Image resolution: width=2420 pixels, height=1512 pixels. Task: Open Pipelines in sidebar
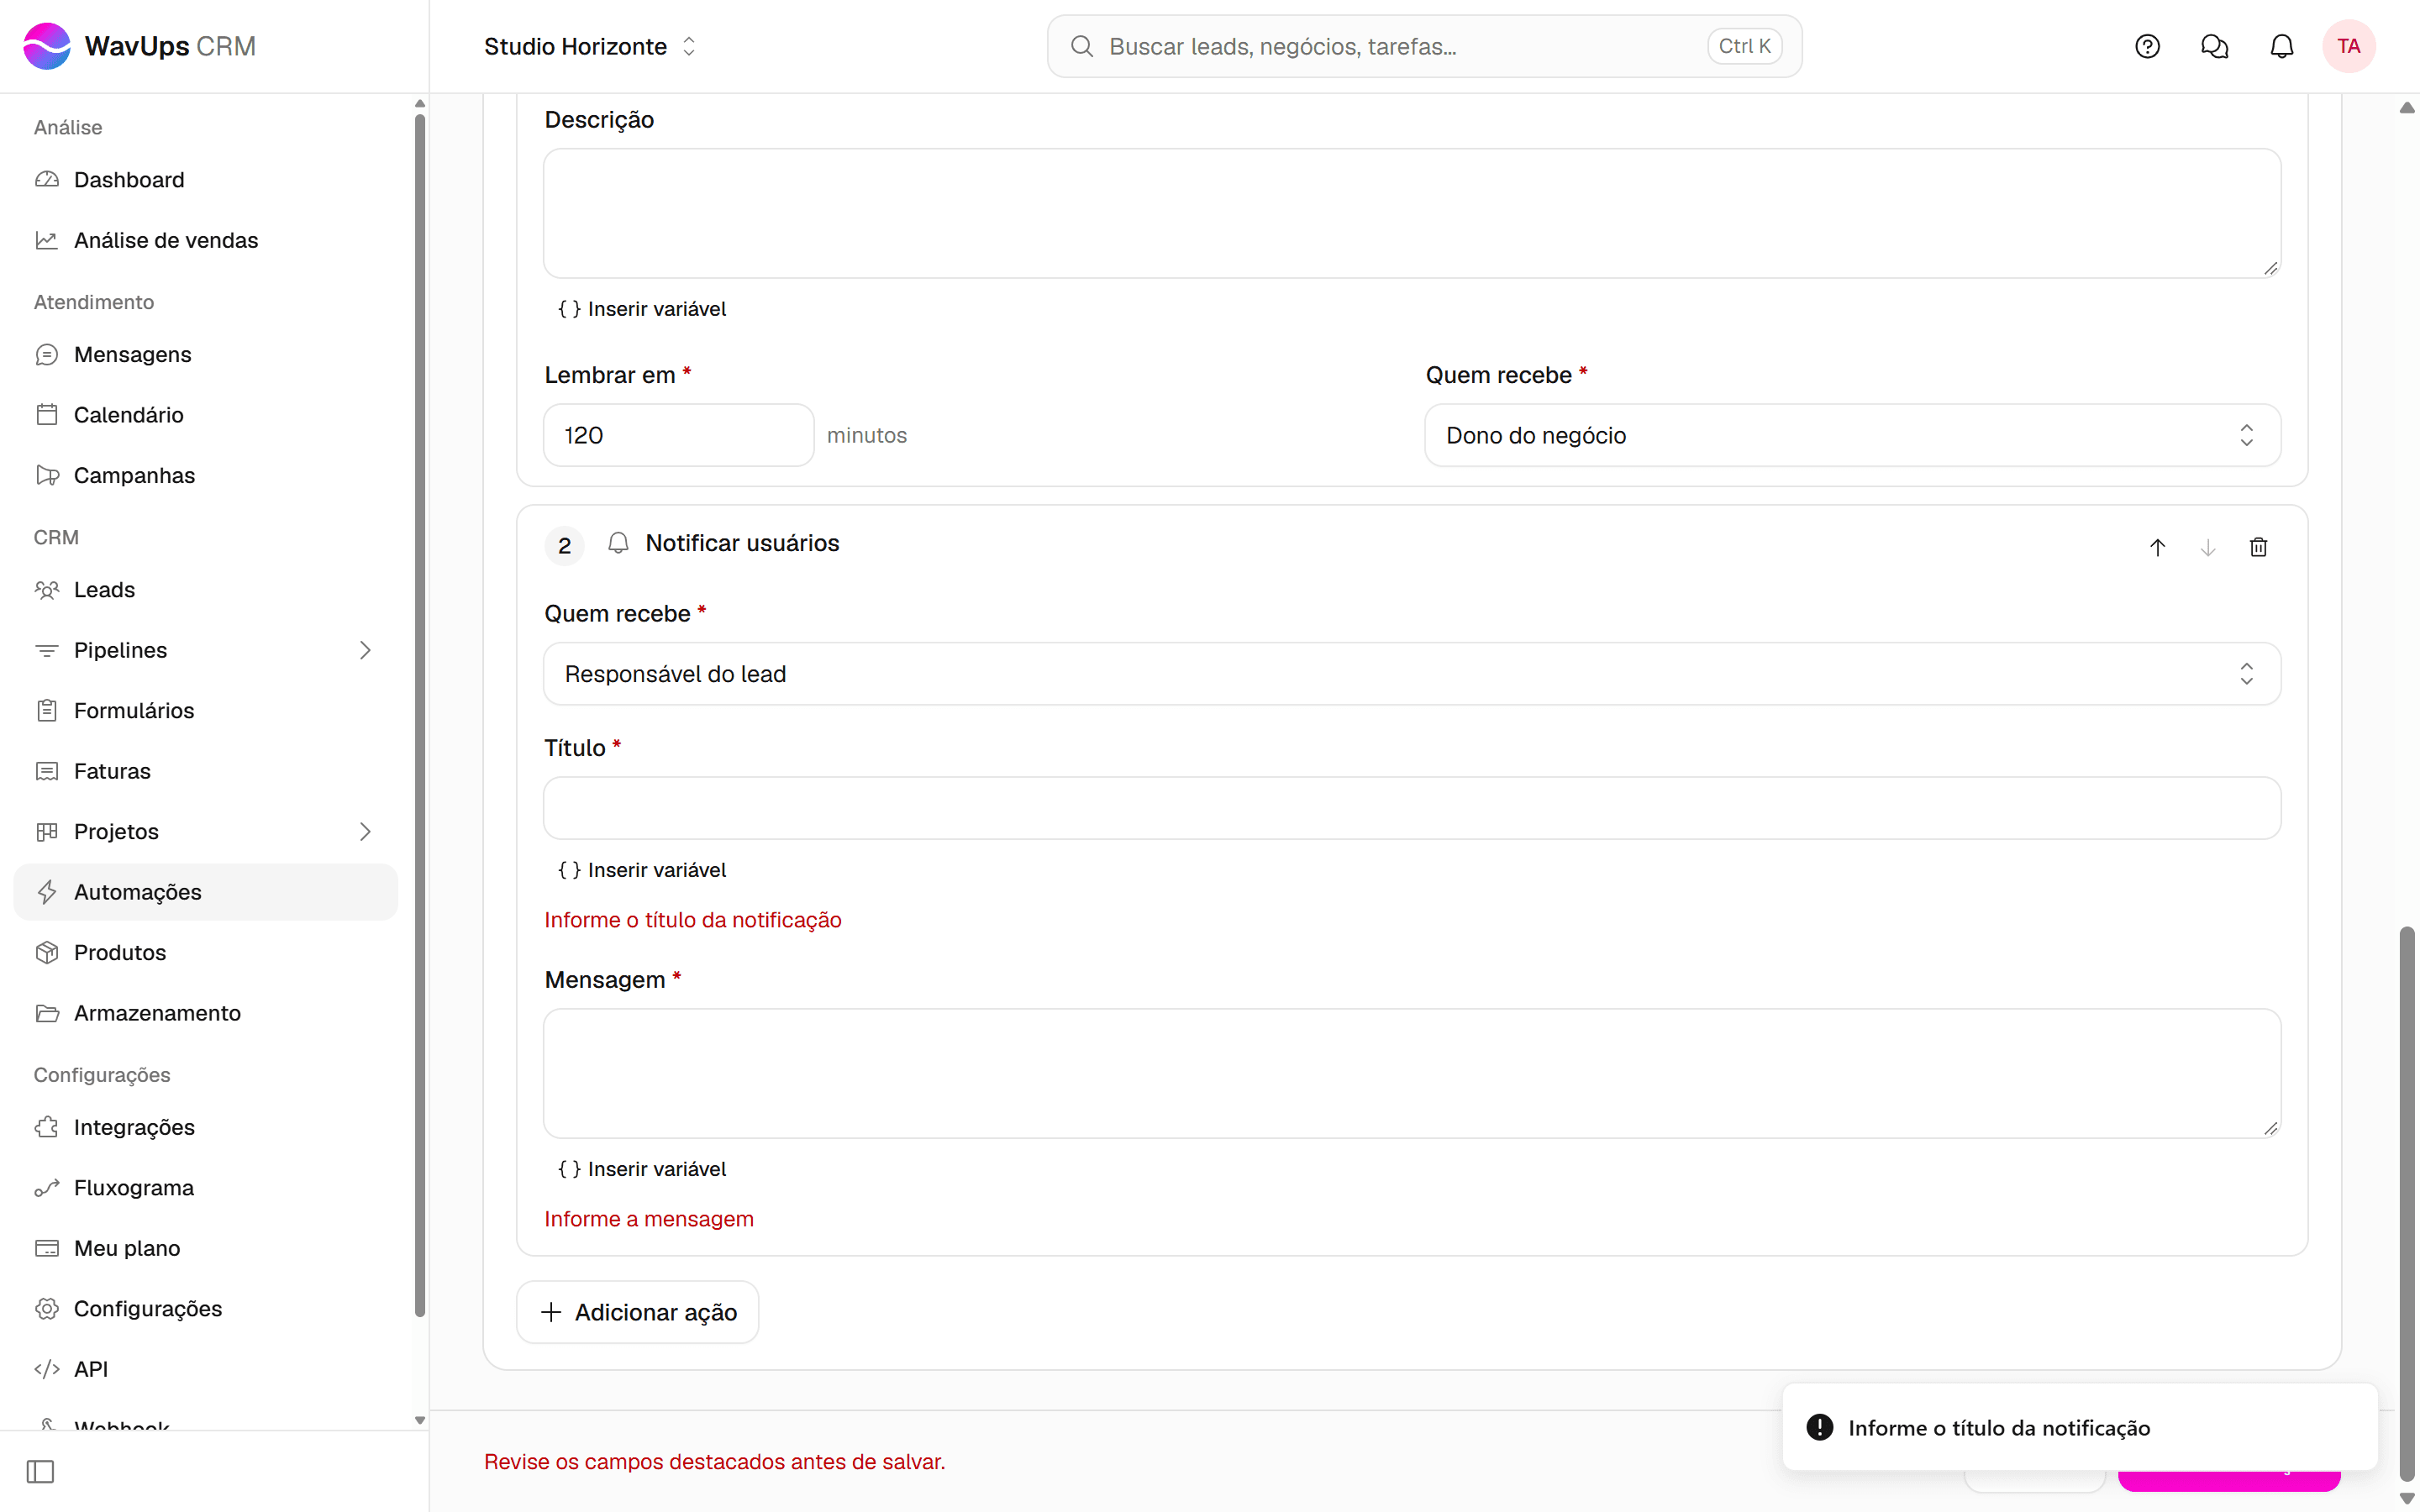coord(205,650)
